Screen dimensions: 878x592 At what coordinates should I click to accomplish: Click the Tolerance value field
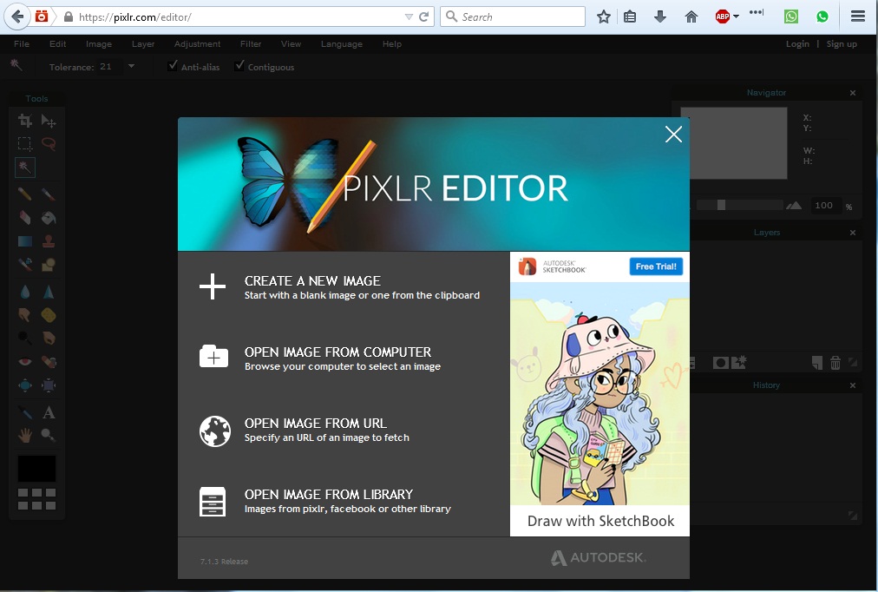point(111,66)
